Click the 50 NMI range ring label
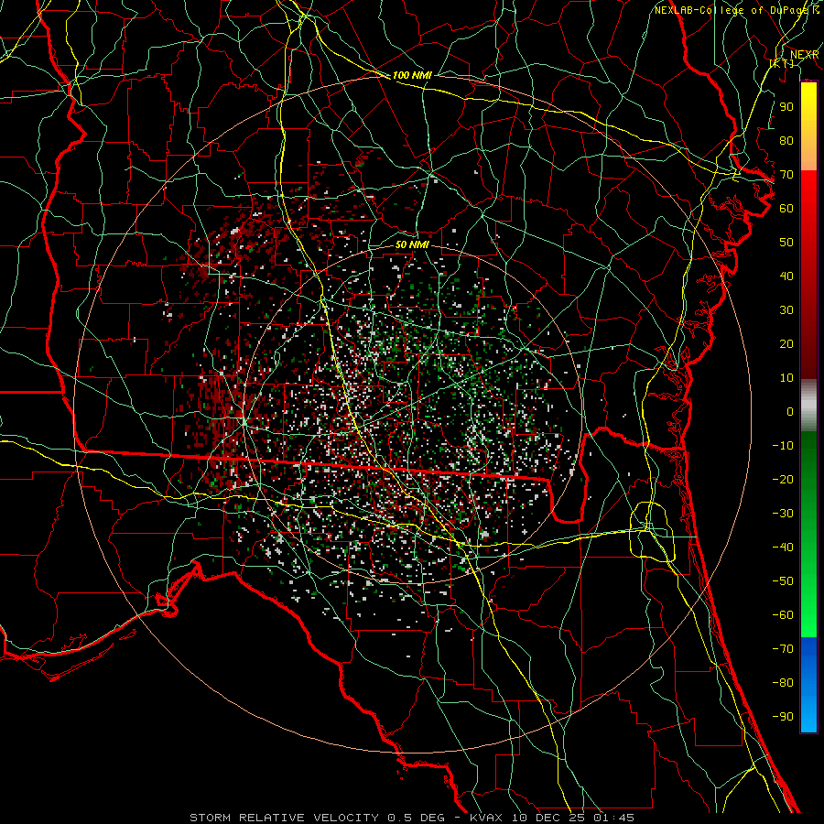The width and height of the screenshot is (824, 824). (412, 244)
